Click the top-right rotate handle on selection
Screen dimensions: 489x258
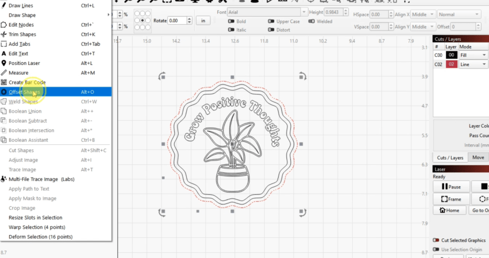(x=302, y=76)
